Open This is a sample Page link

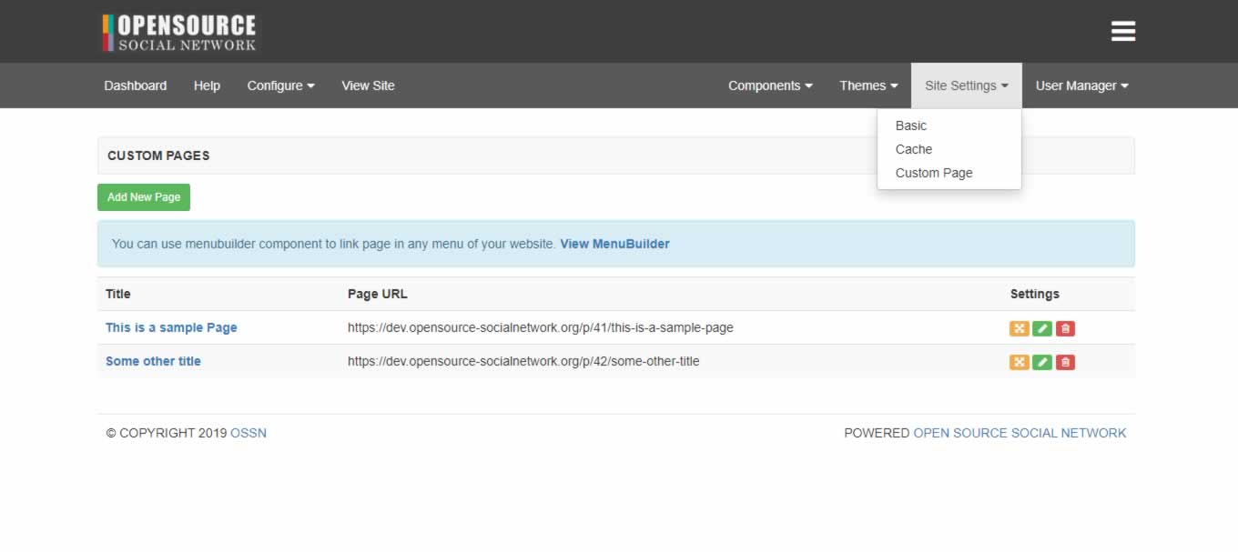pos(171,327)
